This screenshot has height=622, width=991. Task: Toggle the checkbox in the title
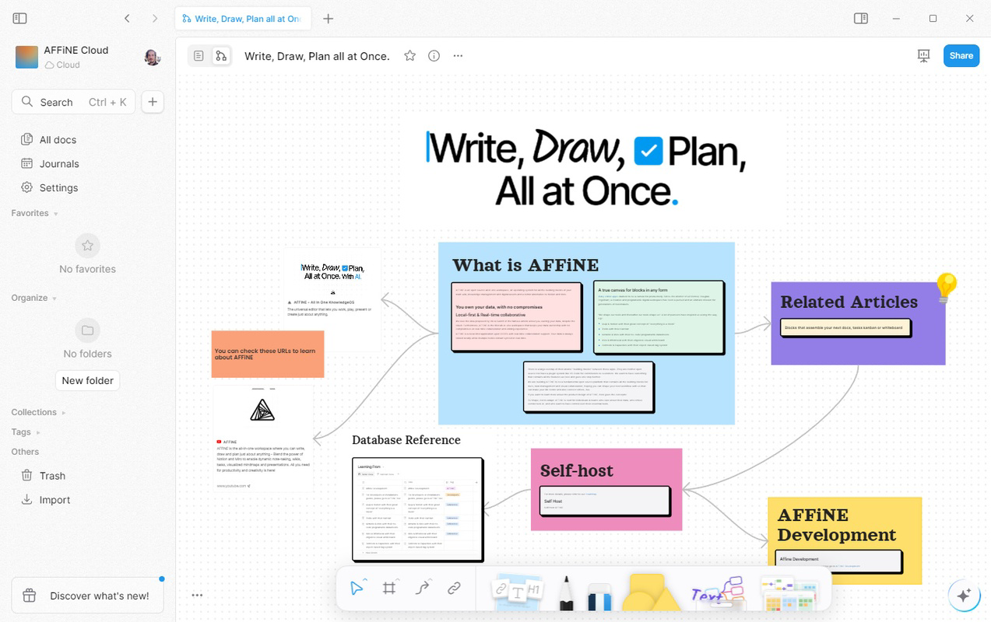(x=648, y=151)
